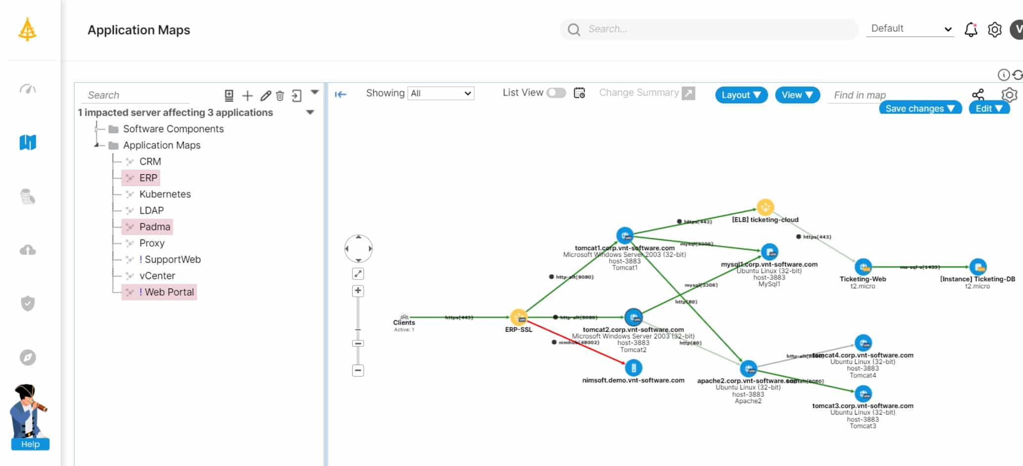Click the Help button

[30, 444]
